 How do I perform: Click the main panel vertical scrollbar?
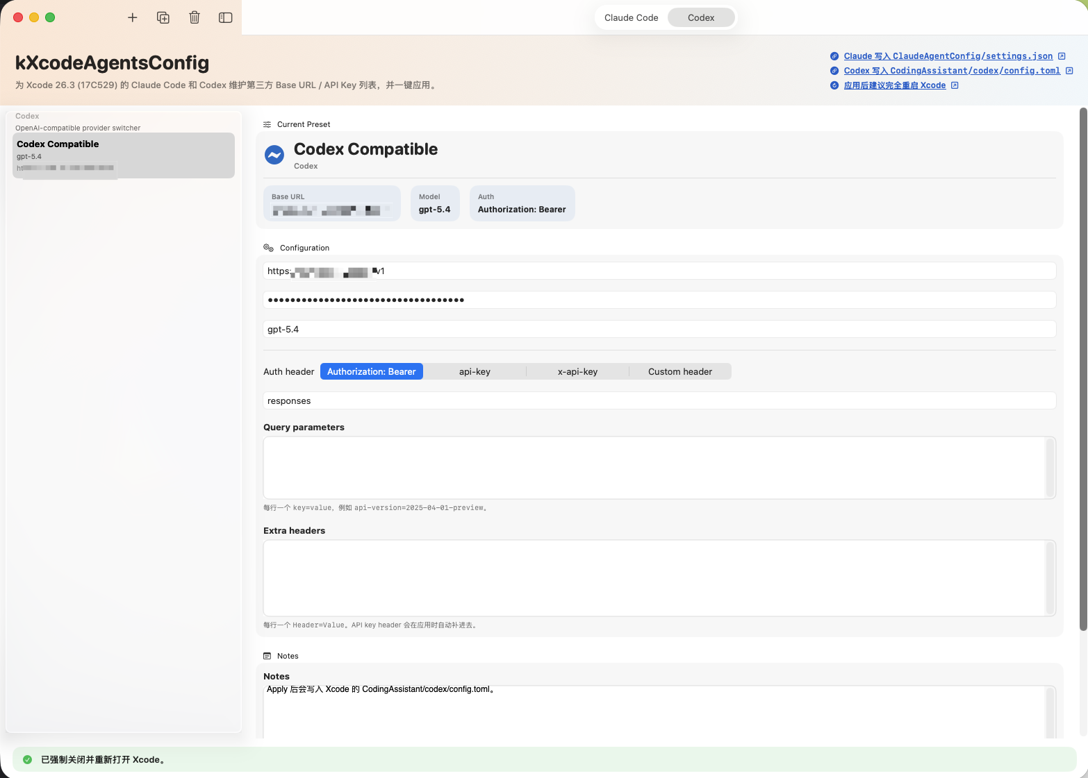point(1083,369)
